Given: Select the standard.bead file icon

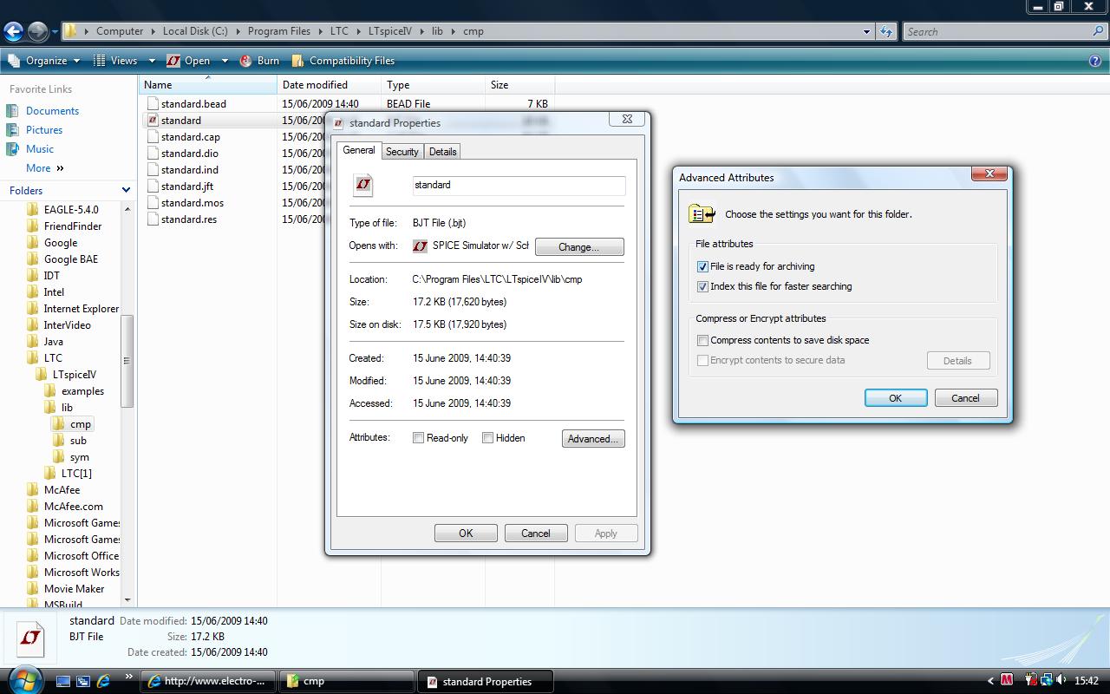Looking at the screenshot, I should click(153, 104).
